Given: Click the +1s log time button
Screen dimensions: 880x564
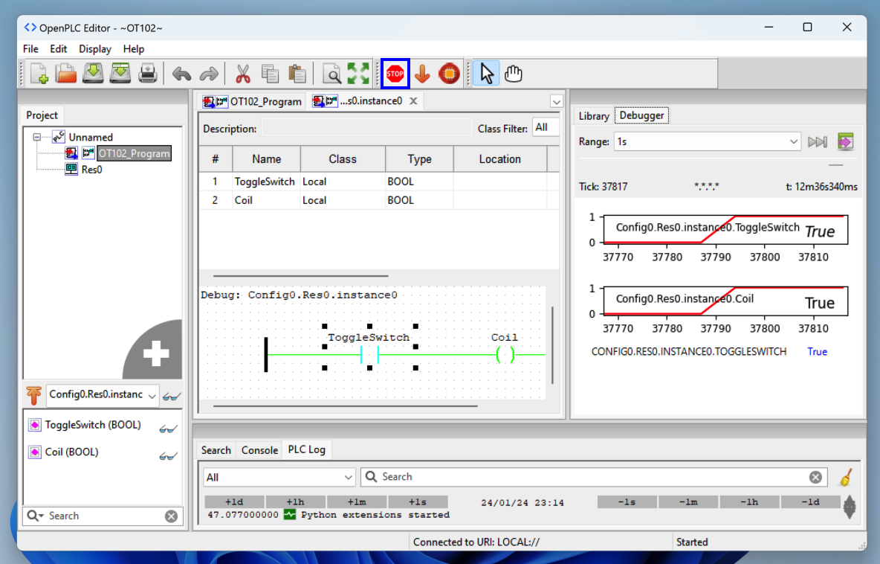Looking at the screenshot, I should tap(418, 501).
